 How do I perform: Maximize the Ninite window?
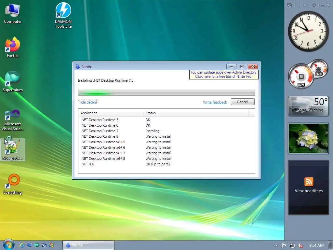[242, 66]
